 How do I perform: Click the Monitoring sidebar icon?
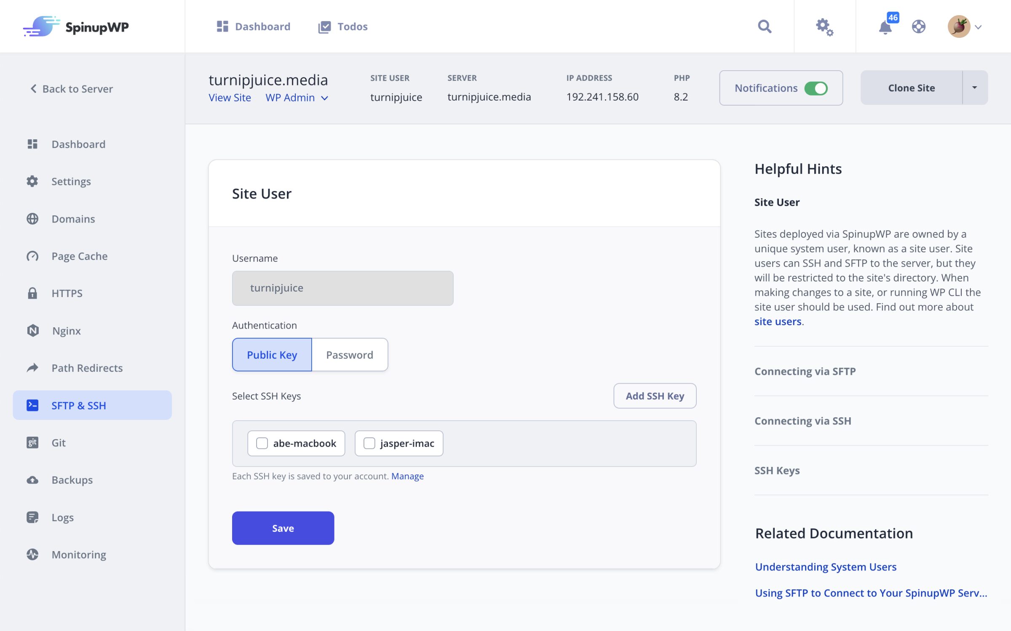32,554
